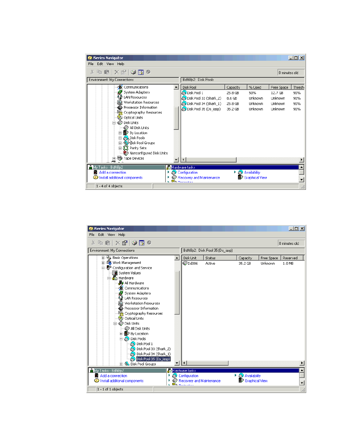Viewport: 343px width, 444px height.
Task: Sort by the Reserved column header
Action: coord(292,258)
